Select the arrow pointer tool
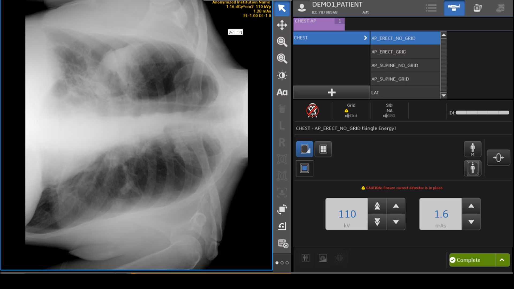514x289 pixels. pyautogui.click(x=282, y=8)
